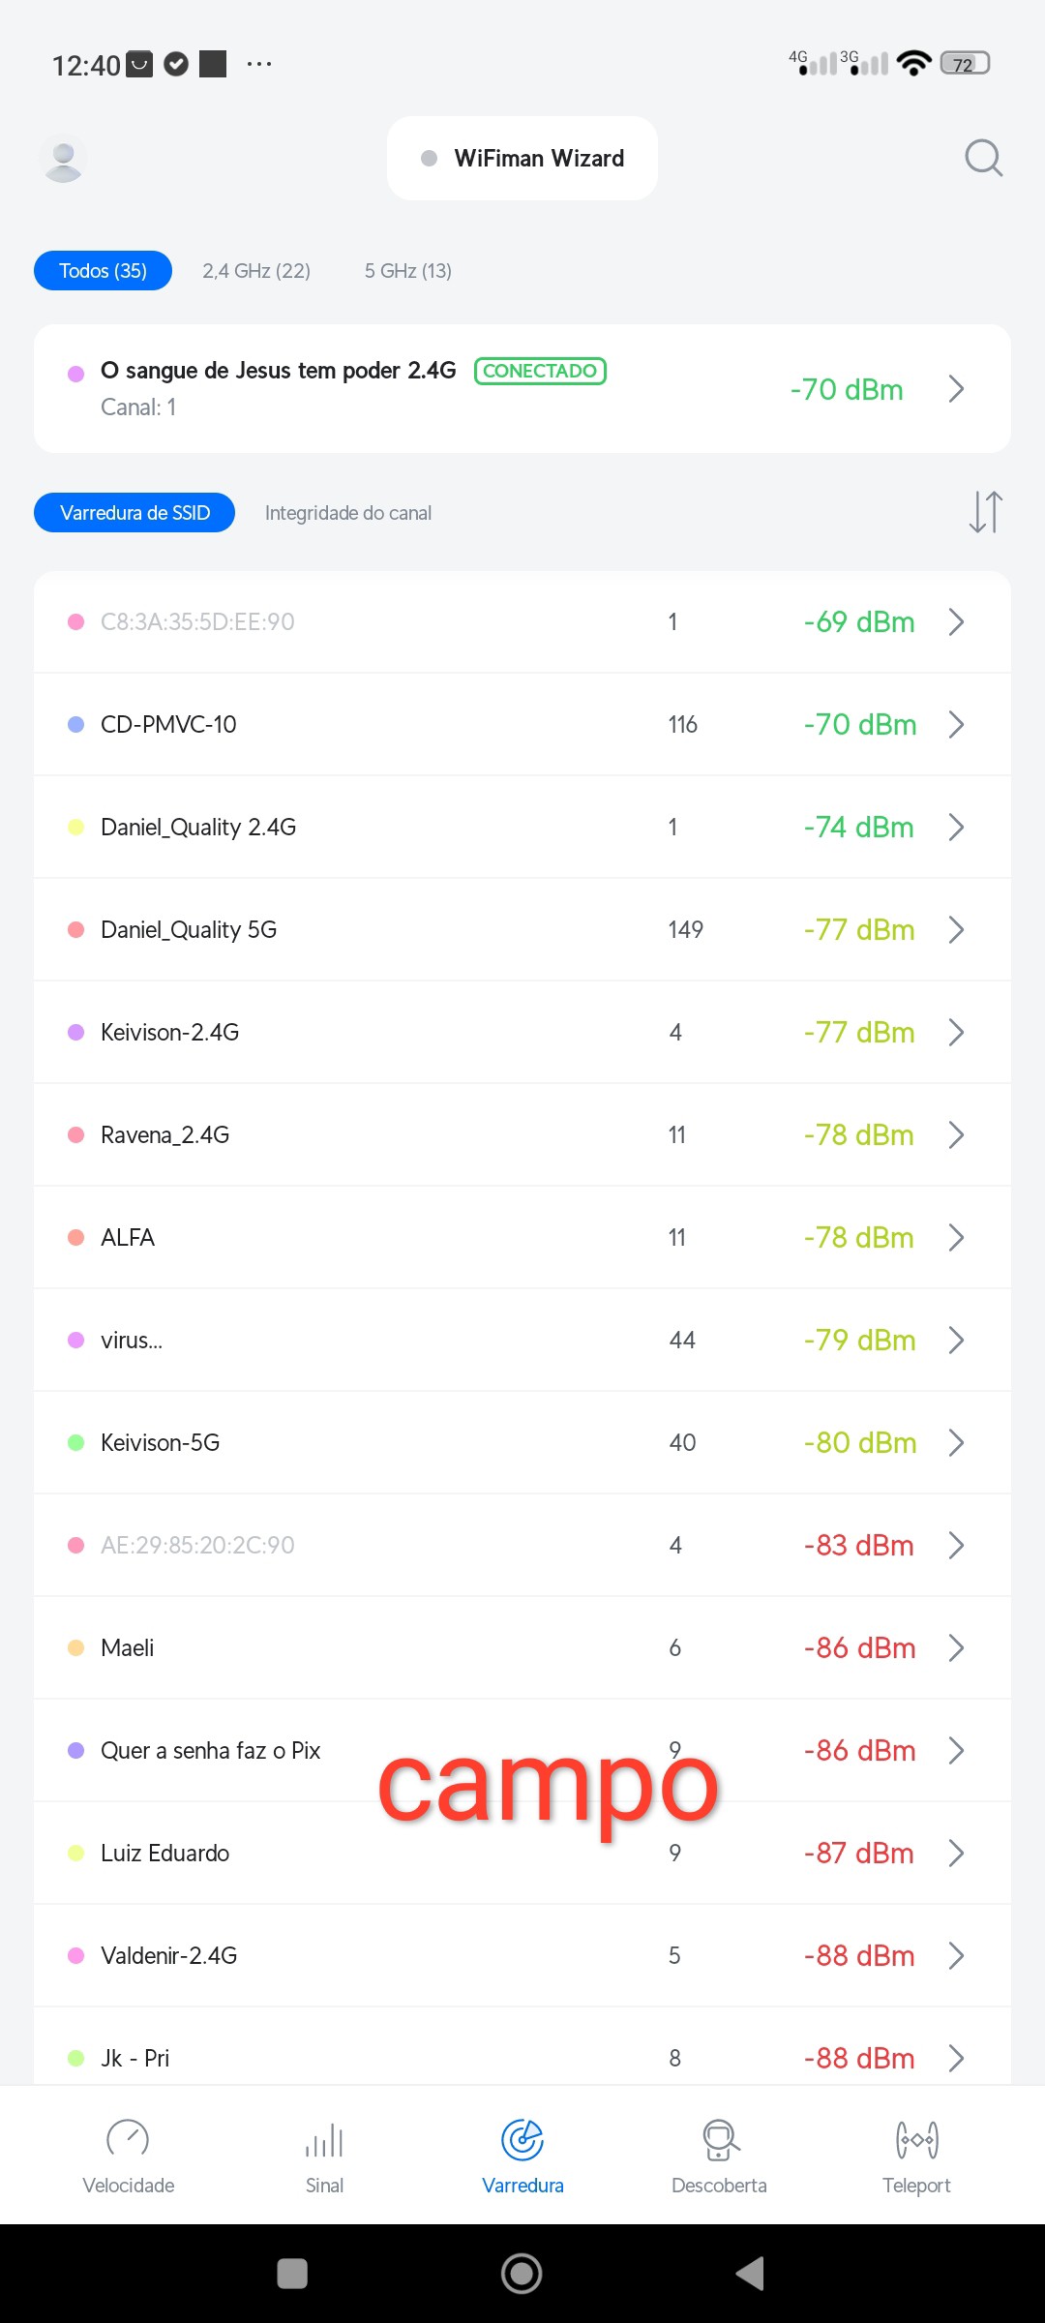Expand CD-PMVC-10 network details chevron
Viewport: 1045px width, 2323px height.
click(956, 724)
